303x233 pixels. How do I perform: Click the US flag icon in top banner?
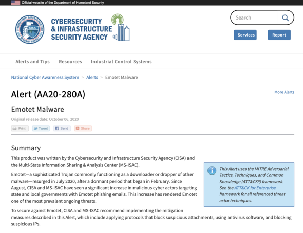click(x=15, y=3)
